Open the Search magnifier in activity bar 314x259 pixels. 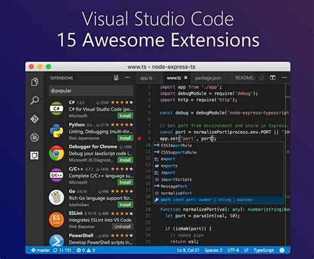tap(34, 101)
